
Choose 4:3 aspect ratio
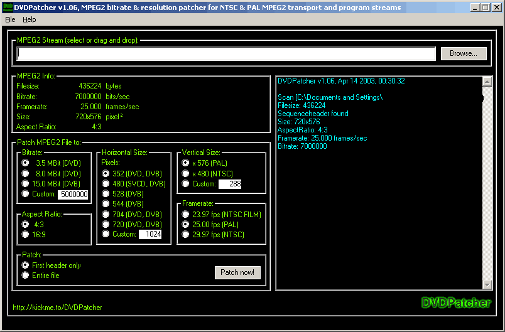point(25,224)
